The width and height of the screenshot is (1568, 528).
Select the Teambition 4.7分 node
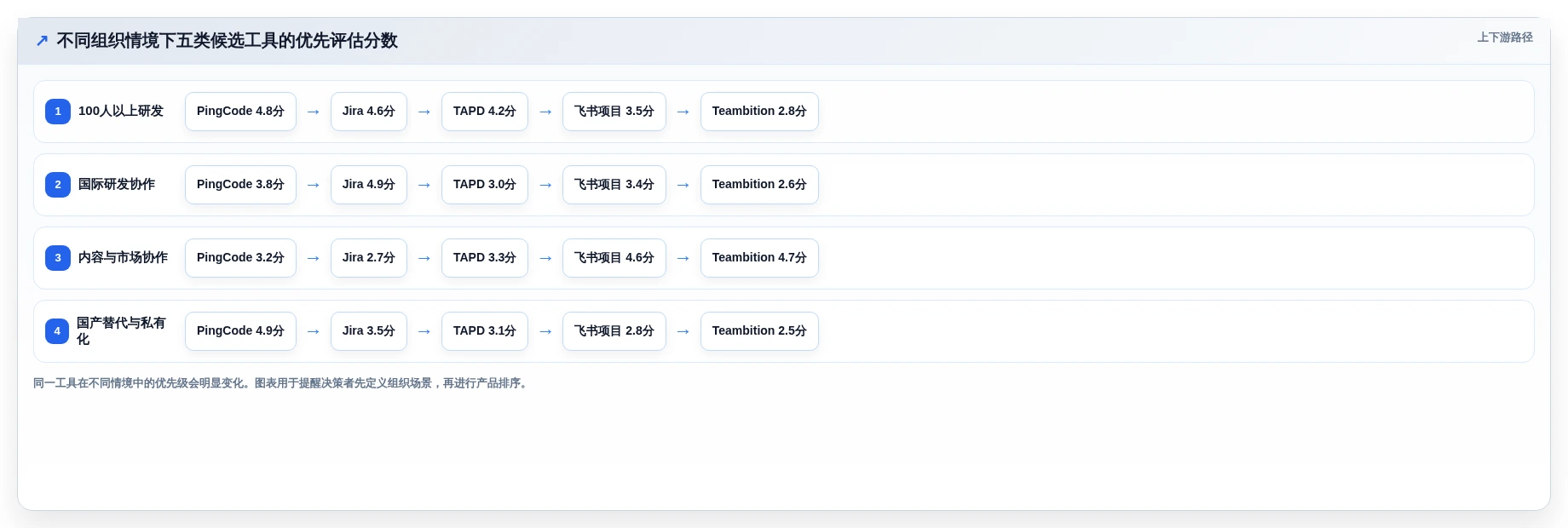click(x=759, y=258)
